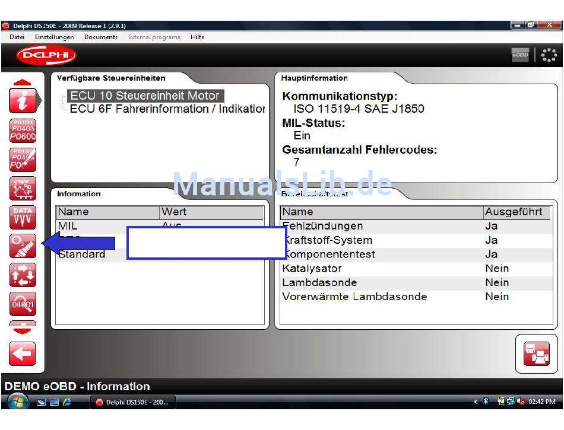Open the Datei menu
Screen dimensions: 564x430
(x=17, y=37)
